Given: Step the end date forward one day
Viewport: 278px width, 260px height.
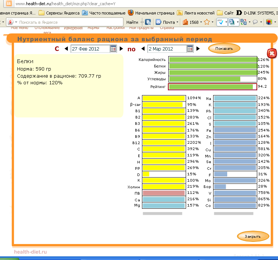Looking at the screenshot, I should [x=198, y=49].
